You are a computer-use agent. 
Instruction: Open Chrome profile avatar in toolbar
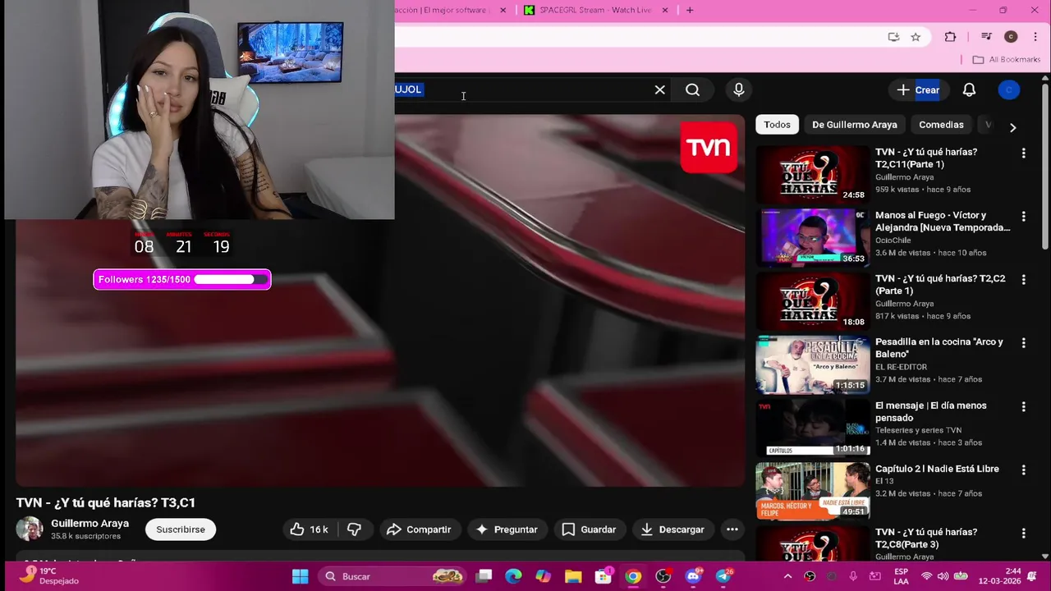(1011, 37)
